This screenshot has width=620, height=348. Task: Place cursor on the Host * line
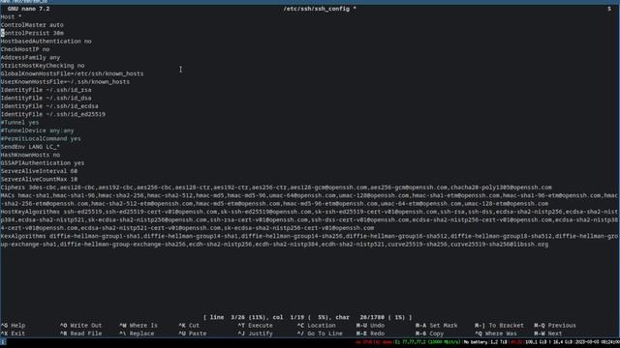pyautogui.click(x=11, y=16)
